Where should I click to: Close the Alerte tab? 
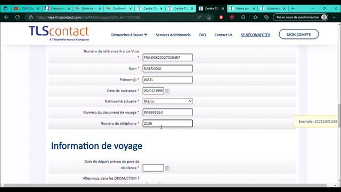(x=254, y=9)
